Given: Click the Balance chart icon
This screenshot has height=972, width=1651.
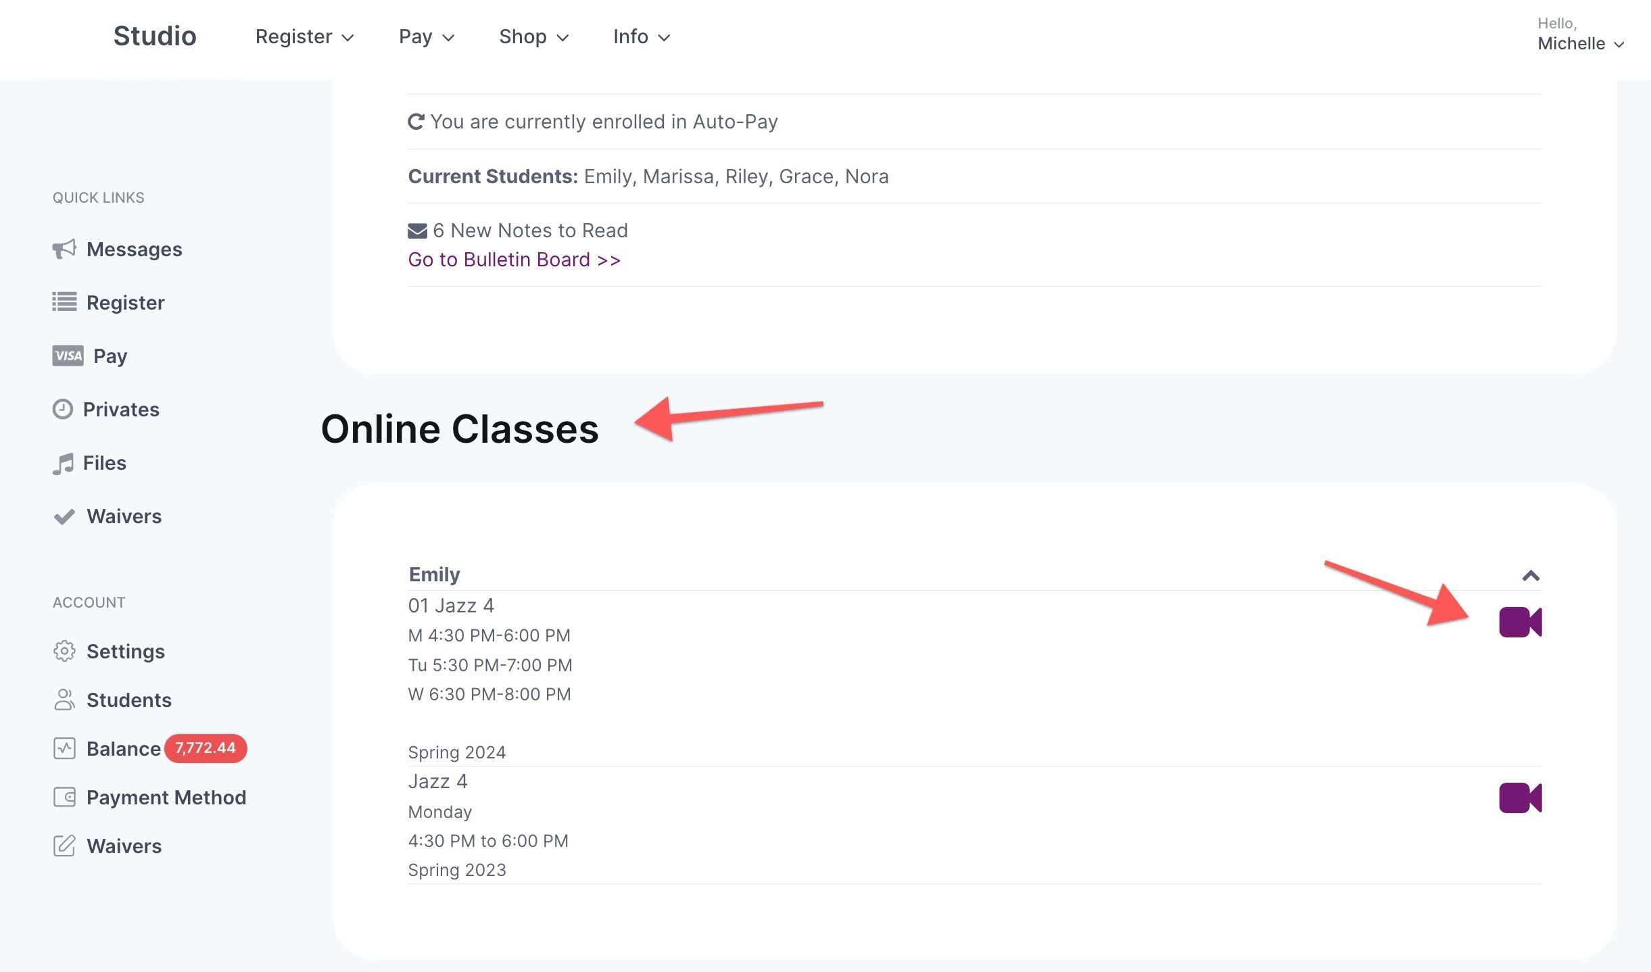Looking at the screenshot, I should click(64, 748).
